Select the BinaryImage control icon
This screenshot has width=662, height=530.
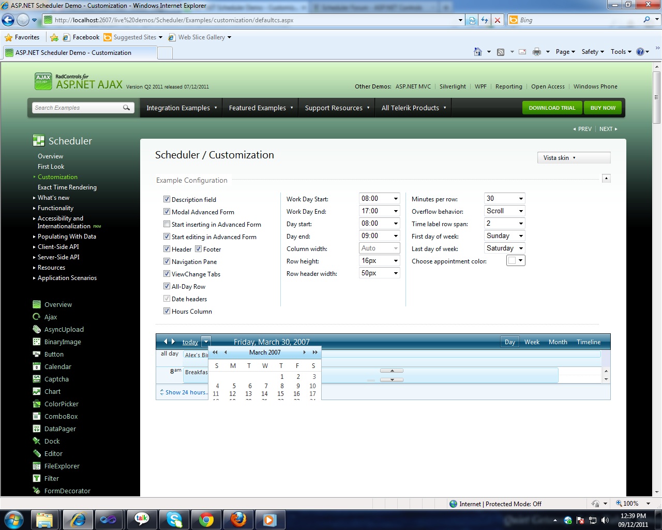tap(37, 342)
